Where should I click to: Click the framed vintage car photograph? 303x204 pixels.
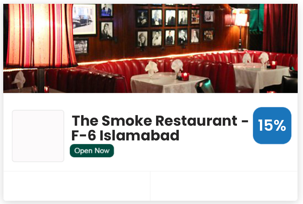(84, 19)
